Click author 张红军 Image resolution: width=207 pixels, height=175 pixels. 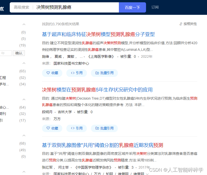coord(47,167)
